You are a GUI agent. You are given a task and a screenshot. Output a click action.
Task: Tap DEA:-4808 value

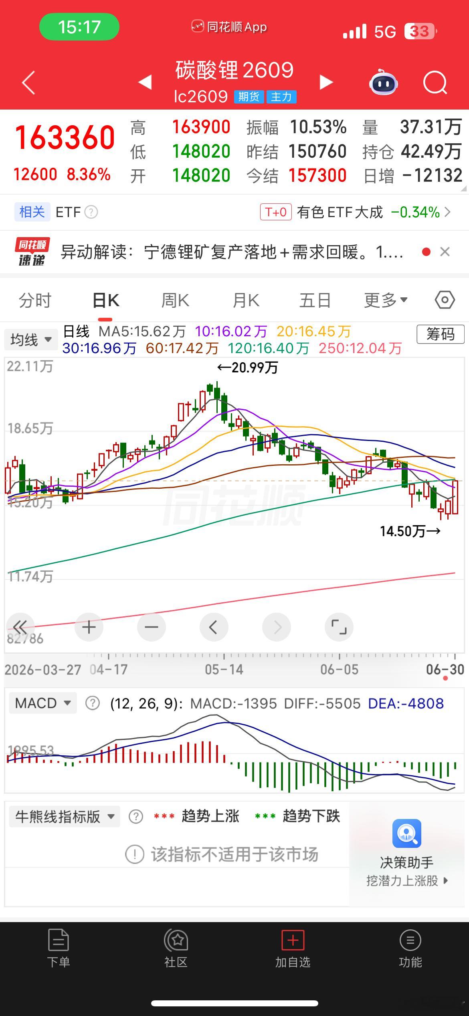pos(406,703)
